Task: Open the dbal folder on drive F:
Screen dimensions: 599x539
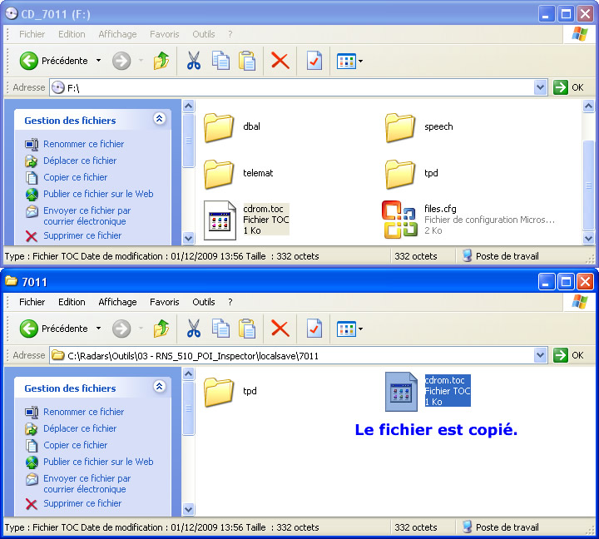Action: coord(220,127)
